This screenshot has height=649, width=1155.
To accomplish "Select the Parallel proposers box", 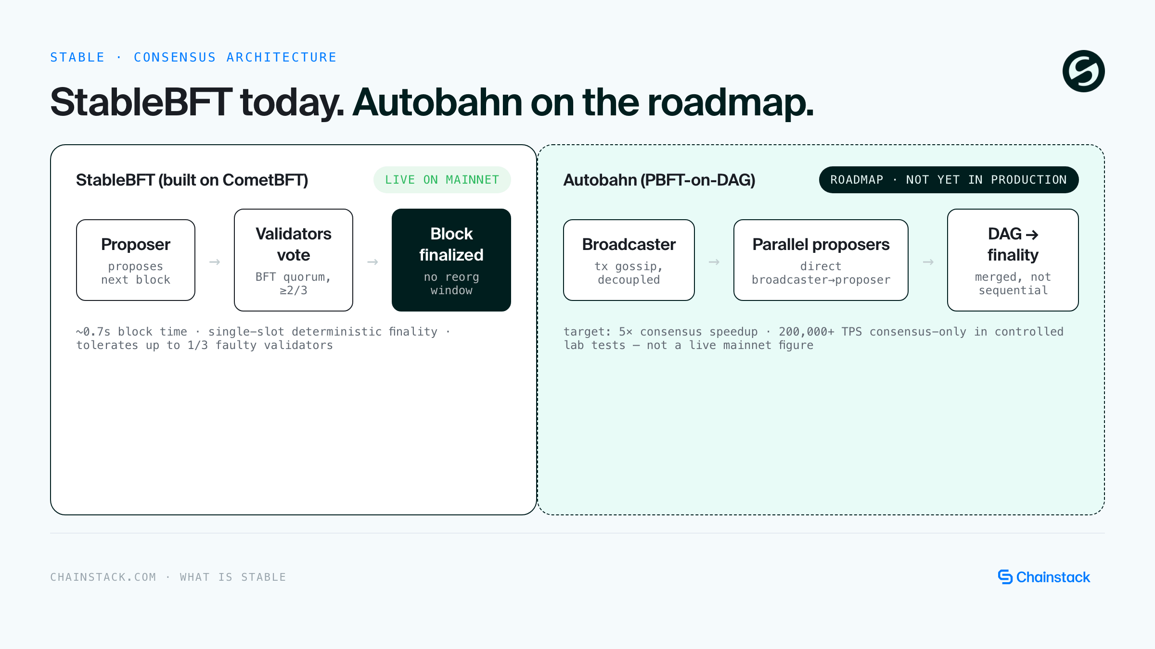I will tap(821, 260).
